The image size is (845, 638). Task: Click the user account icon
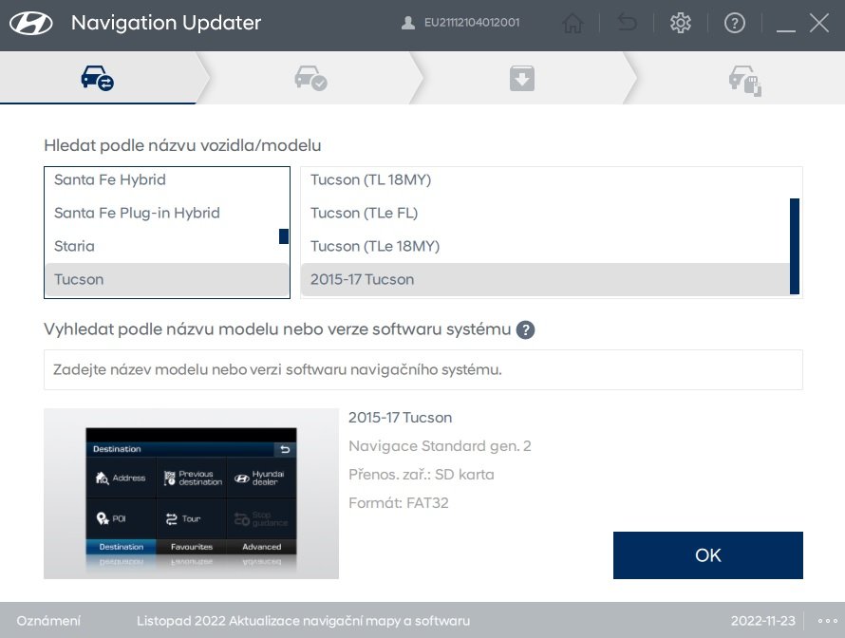click(x=408, y=23)
